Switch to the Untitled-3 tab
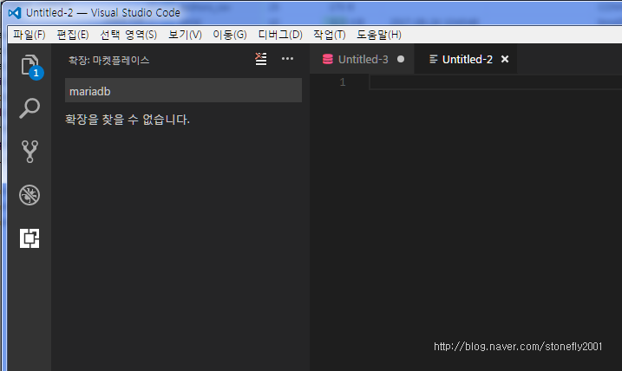 click(x=362, y=59)
